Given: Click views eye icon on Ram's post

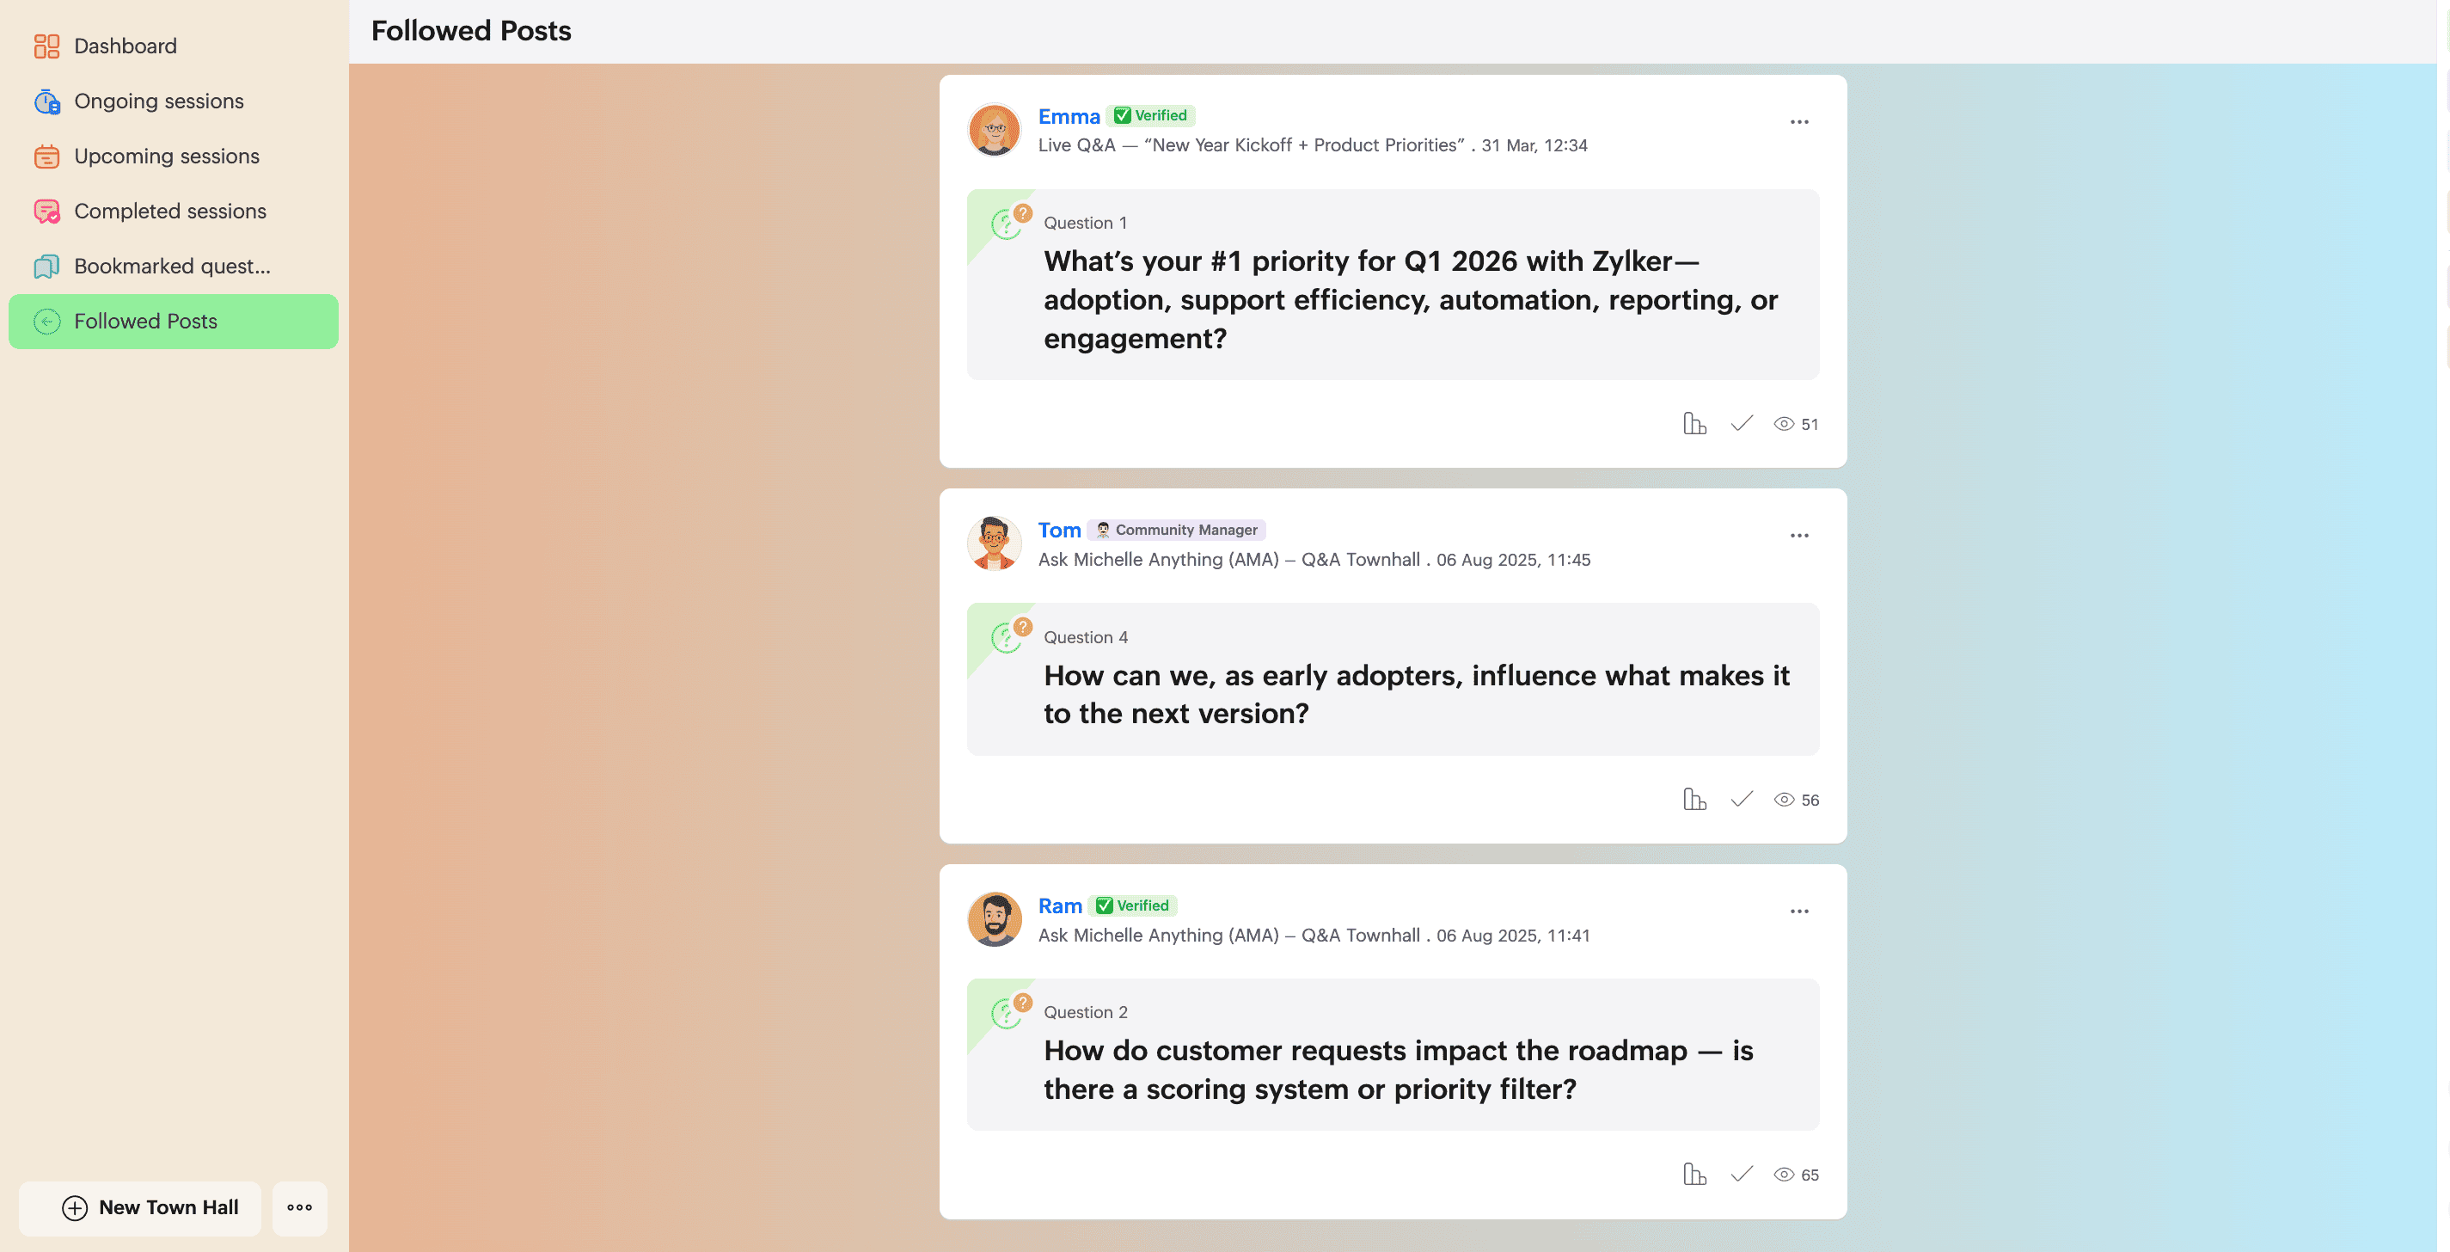Looking at the screenshot, I should tap(1785, 1174).
